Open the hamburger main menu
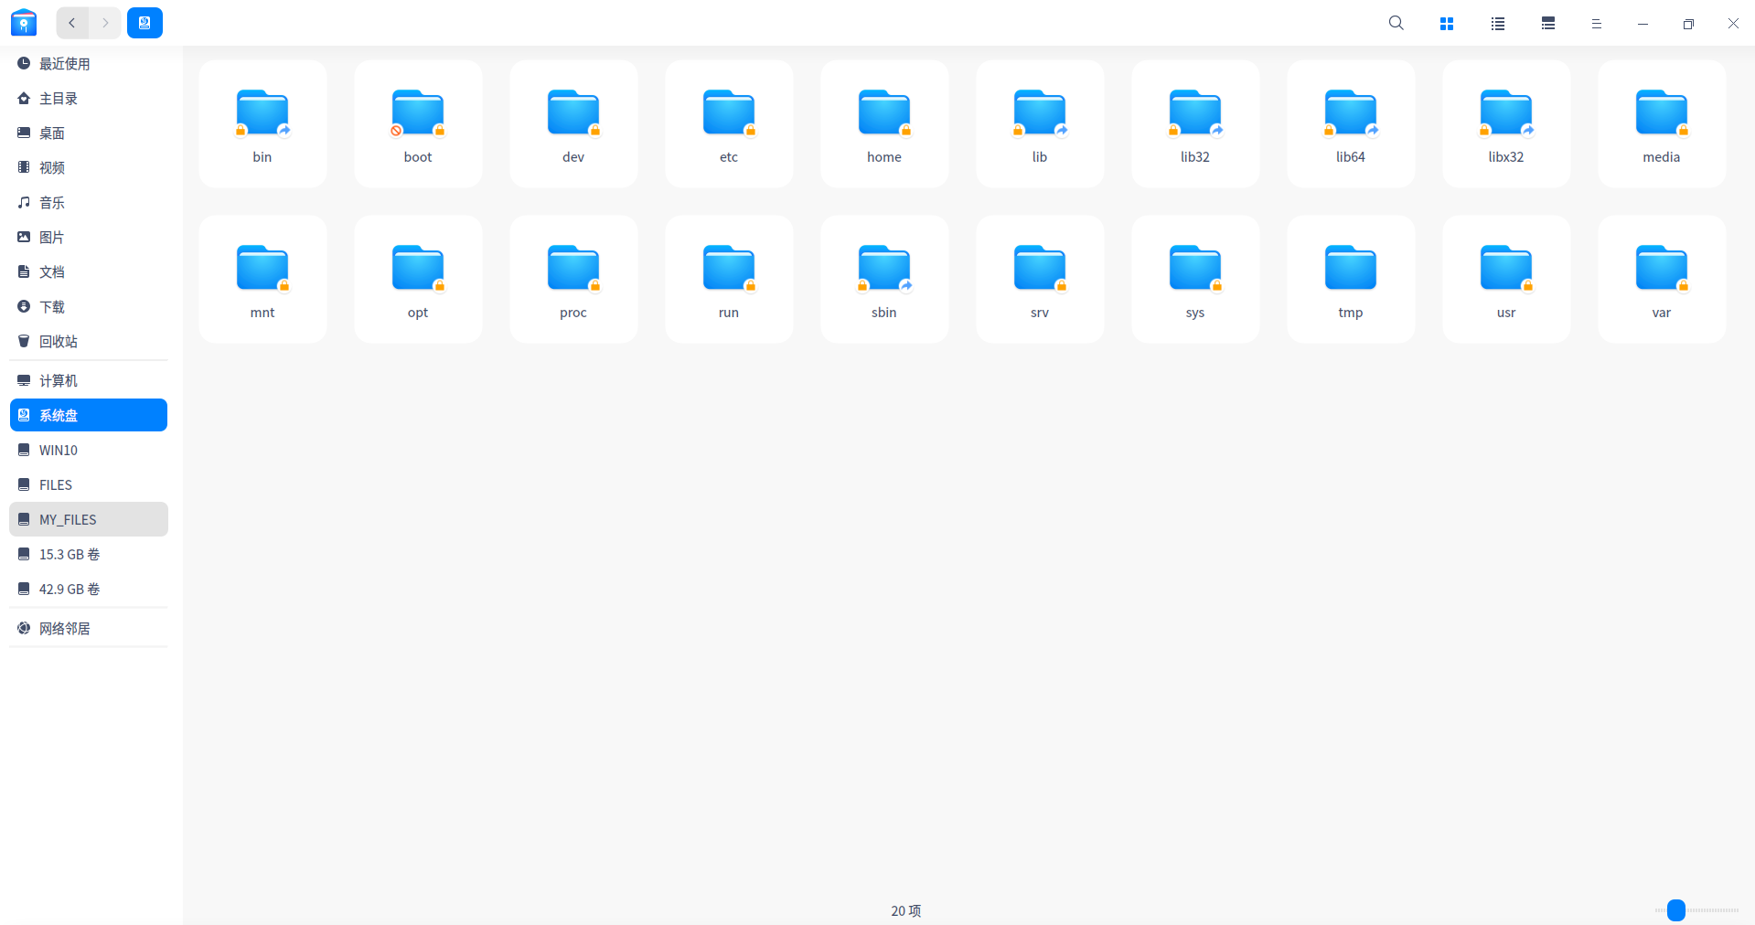The image size is (1755, 925). click(1596, 24)
